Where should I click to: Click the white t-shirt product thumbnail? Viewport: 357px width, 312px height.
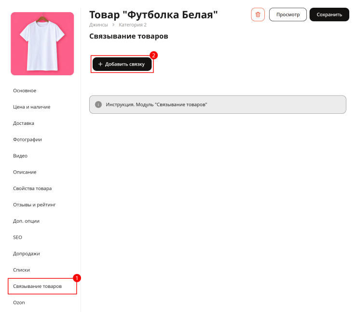click(42, 44)
